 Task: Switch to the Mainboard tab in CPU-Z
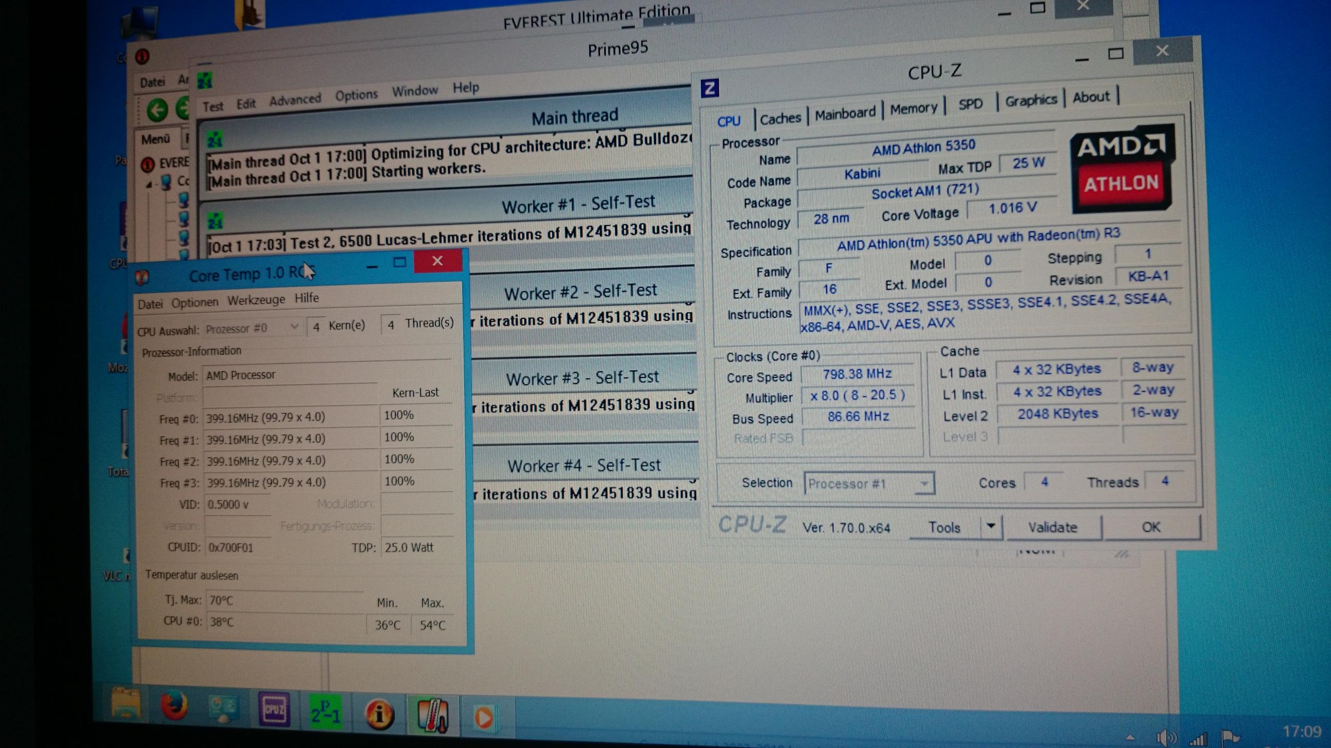pos(845,114)
